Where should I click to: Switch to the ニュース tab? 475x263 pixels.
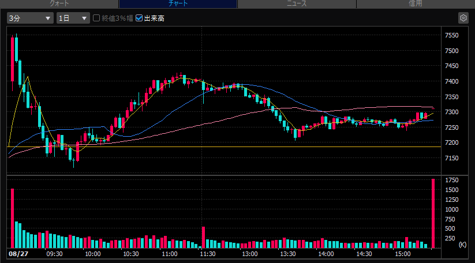pos(297,3)
